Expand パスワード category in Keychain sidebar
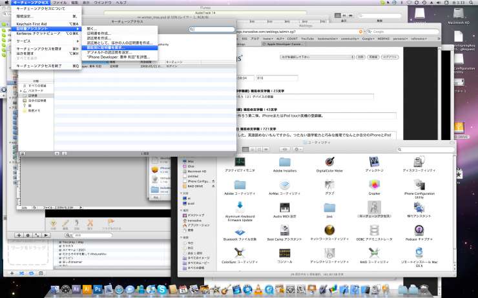 click(x=21, y=91)
